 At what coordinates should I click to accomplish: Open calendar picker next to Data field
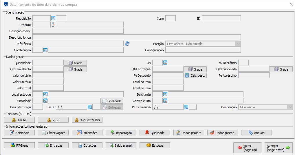click(90, 107)
